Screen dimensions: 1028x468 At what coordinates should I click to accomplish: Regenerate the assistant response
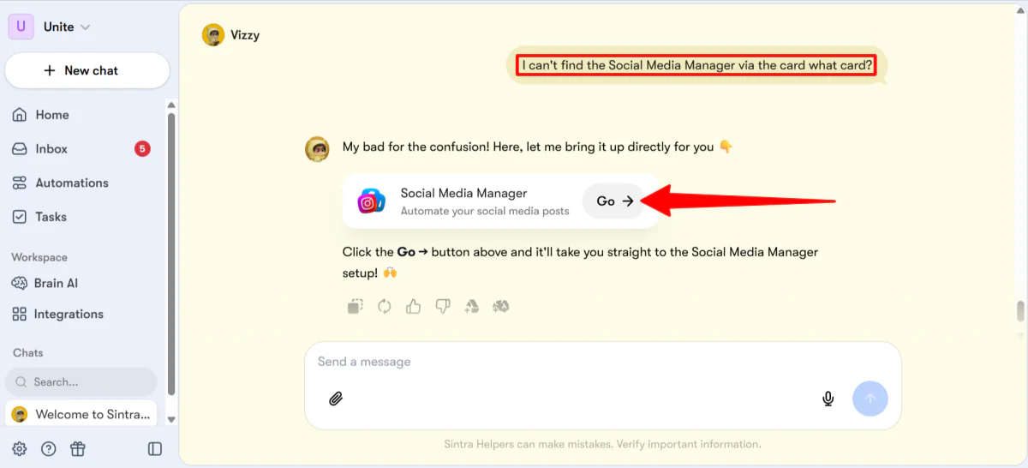[x=385, y=306]
